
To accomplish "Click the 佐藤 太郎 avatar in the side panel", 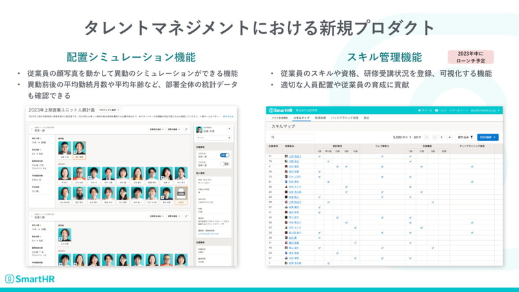I will [x=199, y=130].
